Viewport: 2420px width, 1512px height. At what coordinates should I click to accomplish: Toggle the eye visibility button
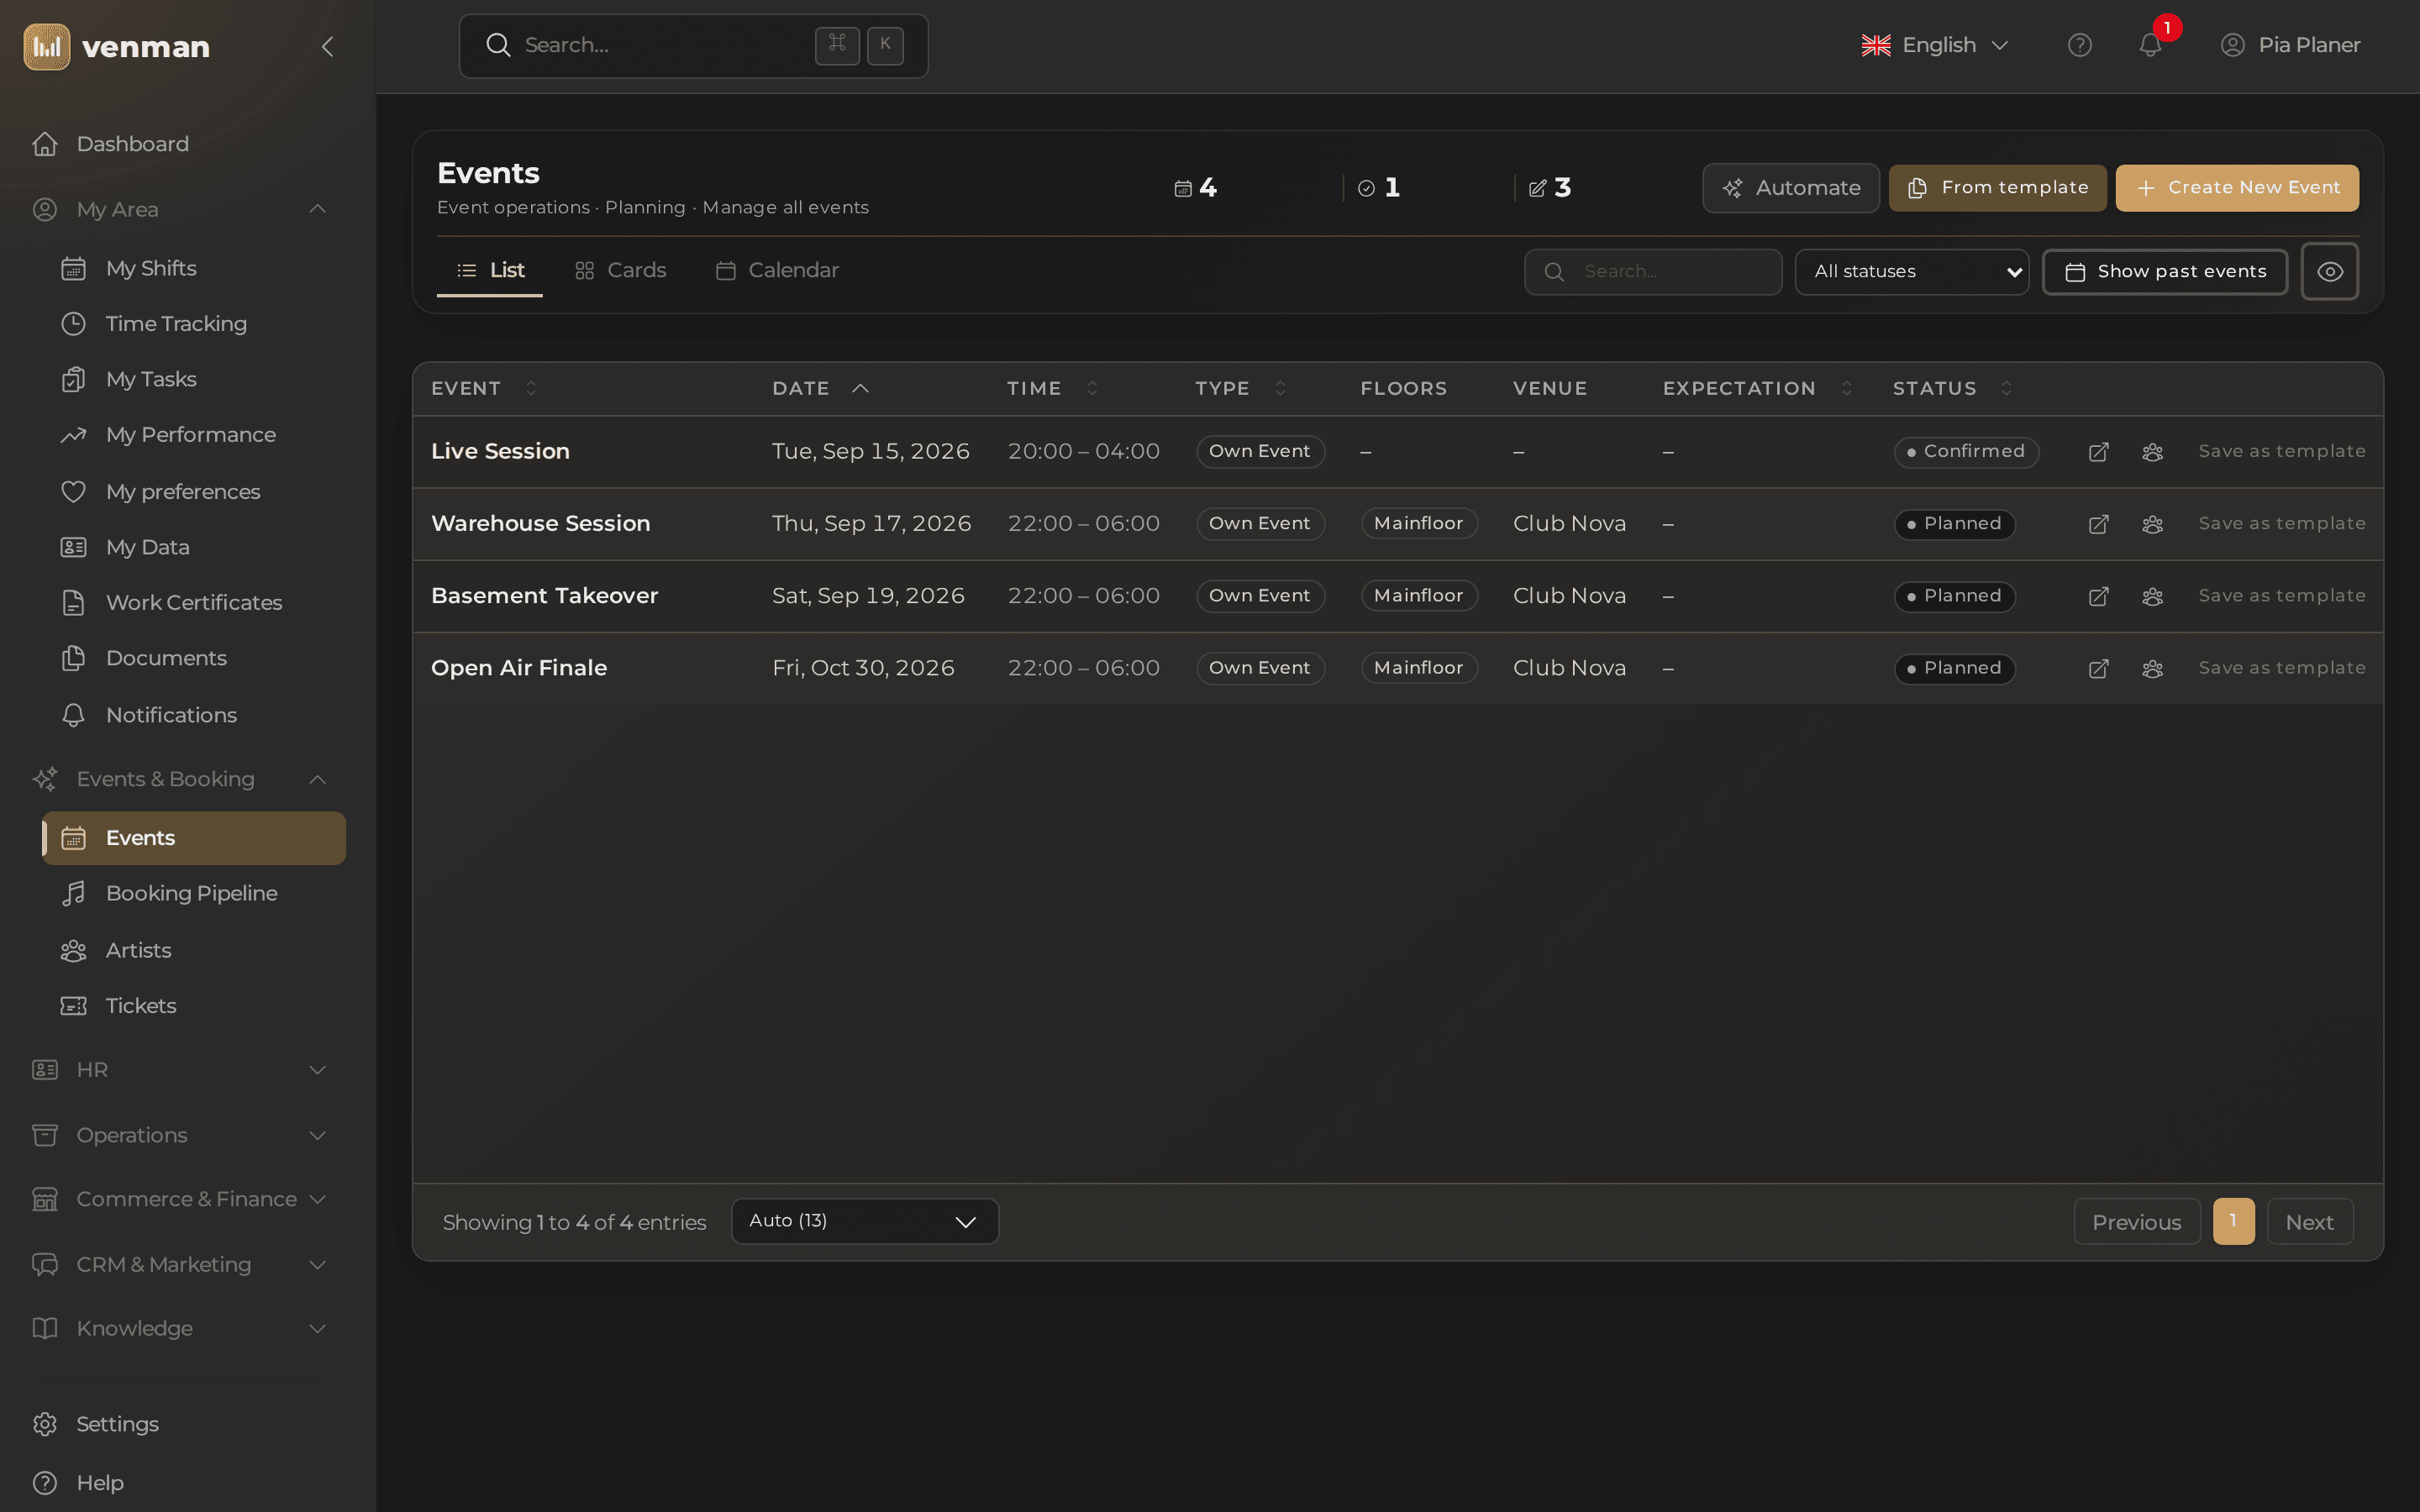pos(2330,271)
